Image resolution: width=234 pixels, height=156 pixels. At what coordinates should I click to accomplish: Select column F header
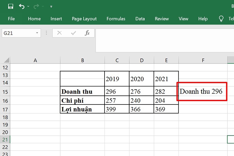pos(203,60)
